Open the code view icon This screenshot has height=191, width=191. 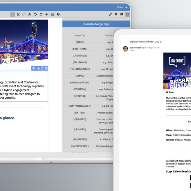(x=24, y=14)
